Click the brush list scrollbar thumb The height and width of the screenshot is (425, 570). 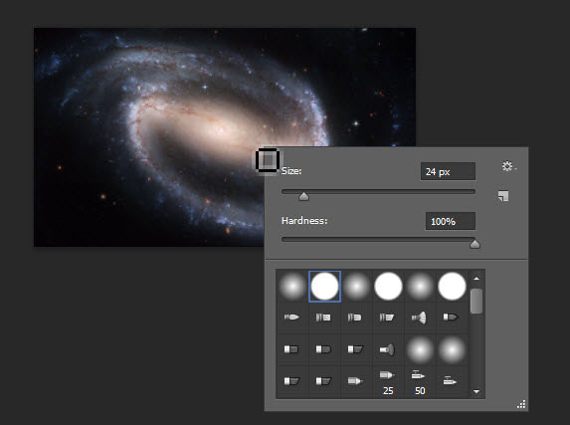476,301
